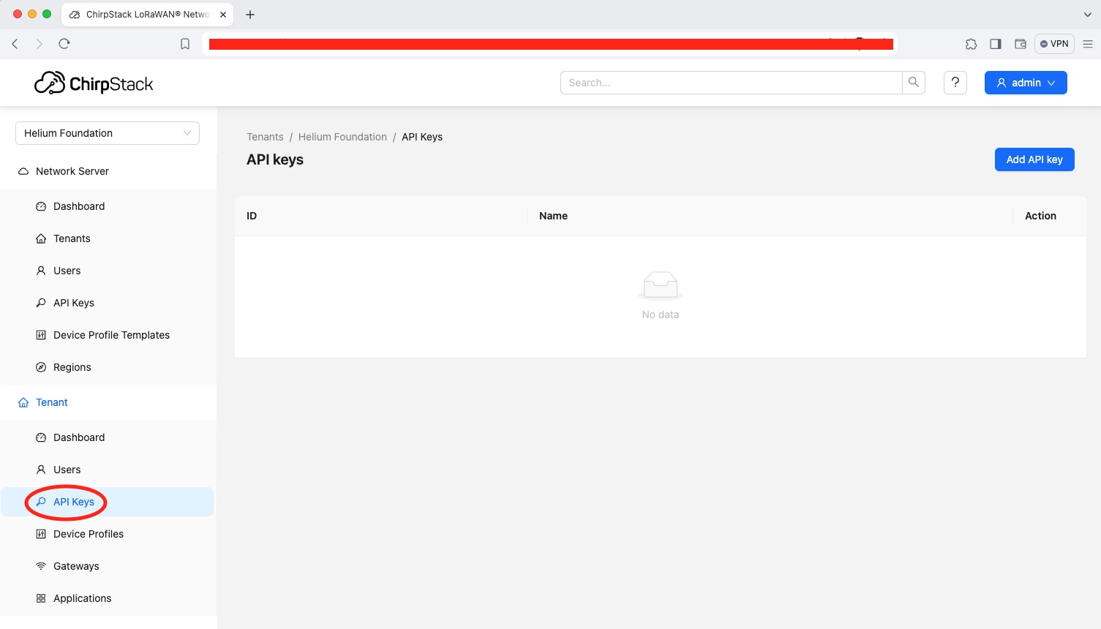Open the help question mark icon

(x=955, y=83)
